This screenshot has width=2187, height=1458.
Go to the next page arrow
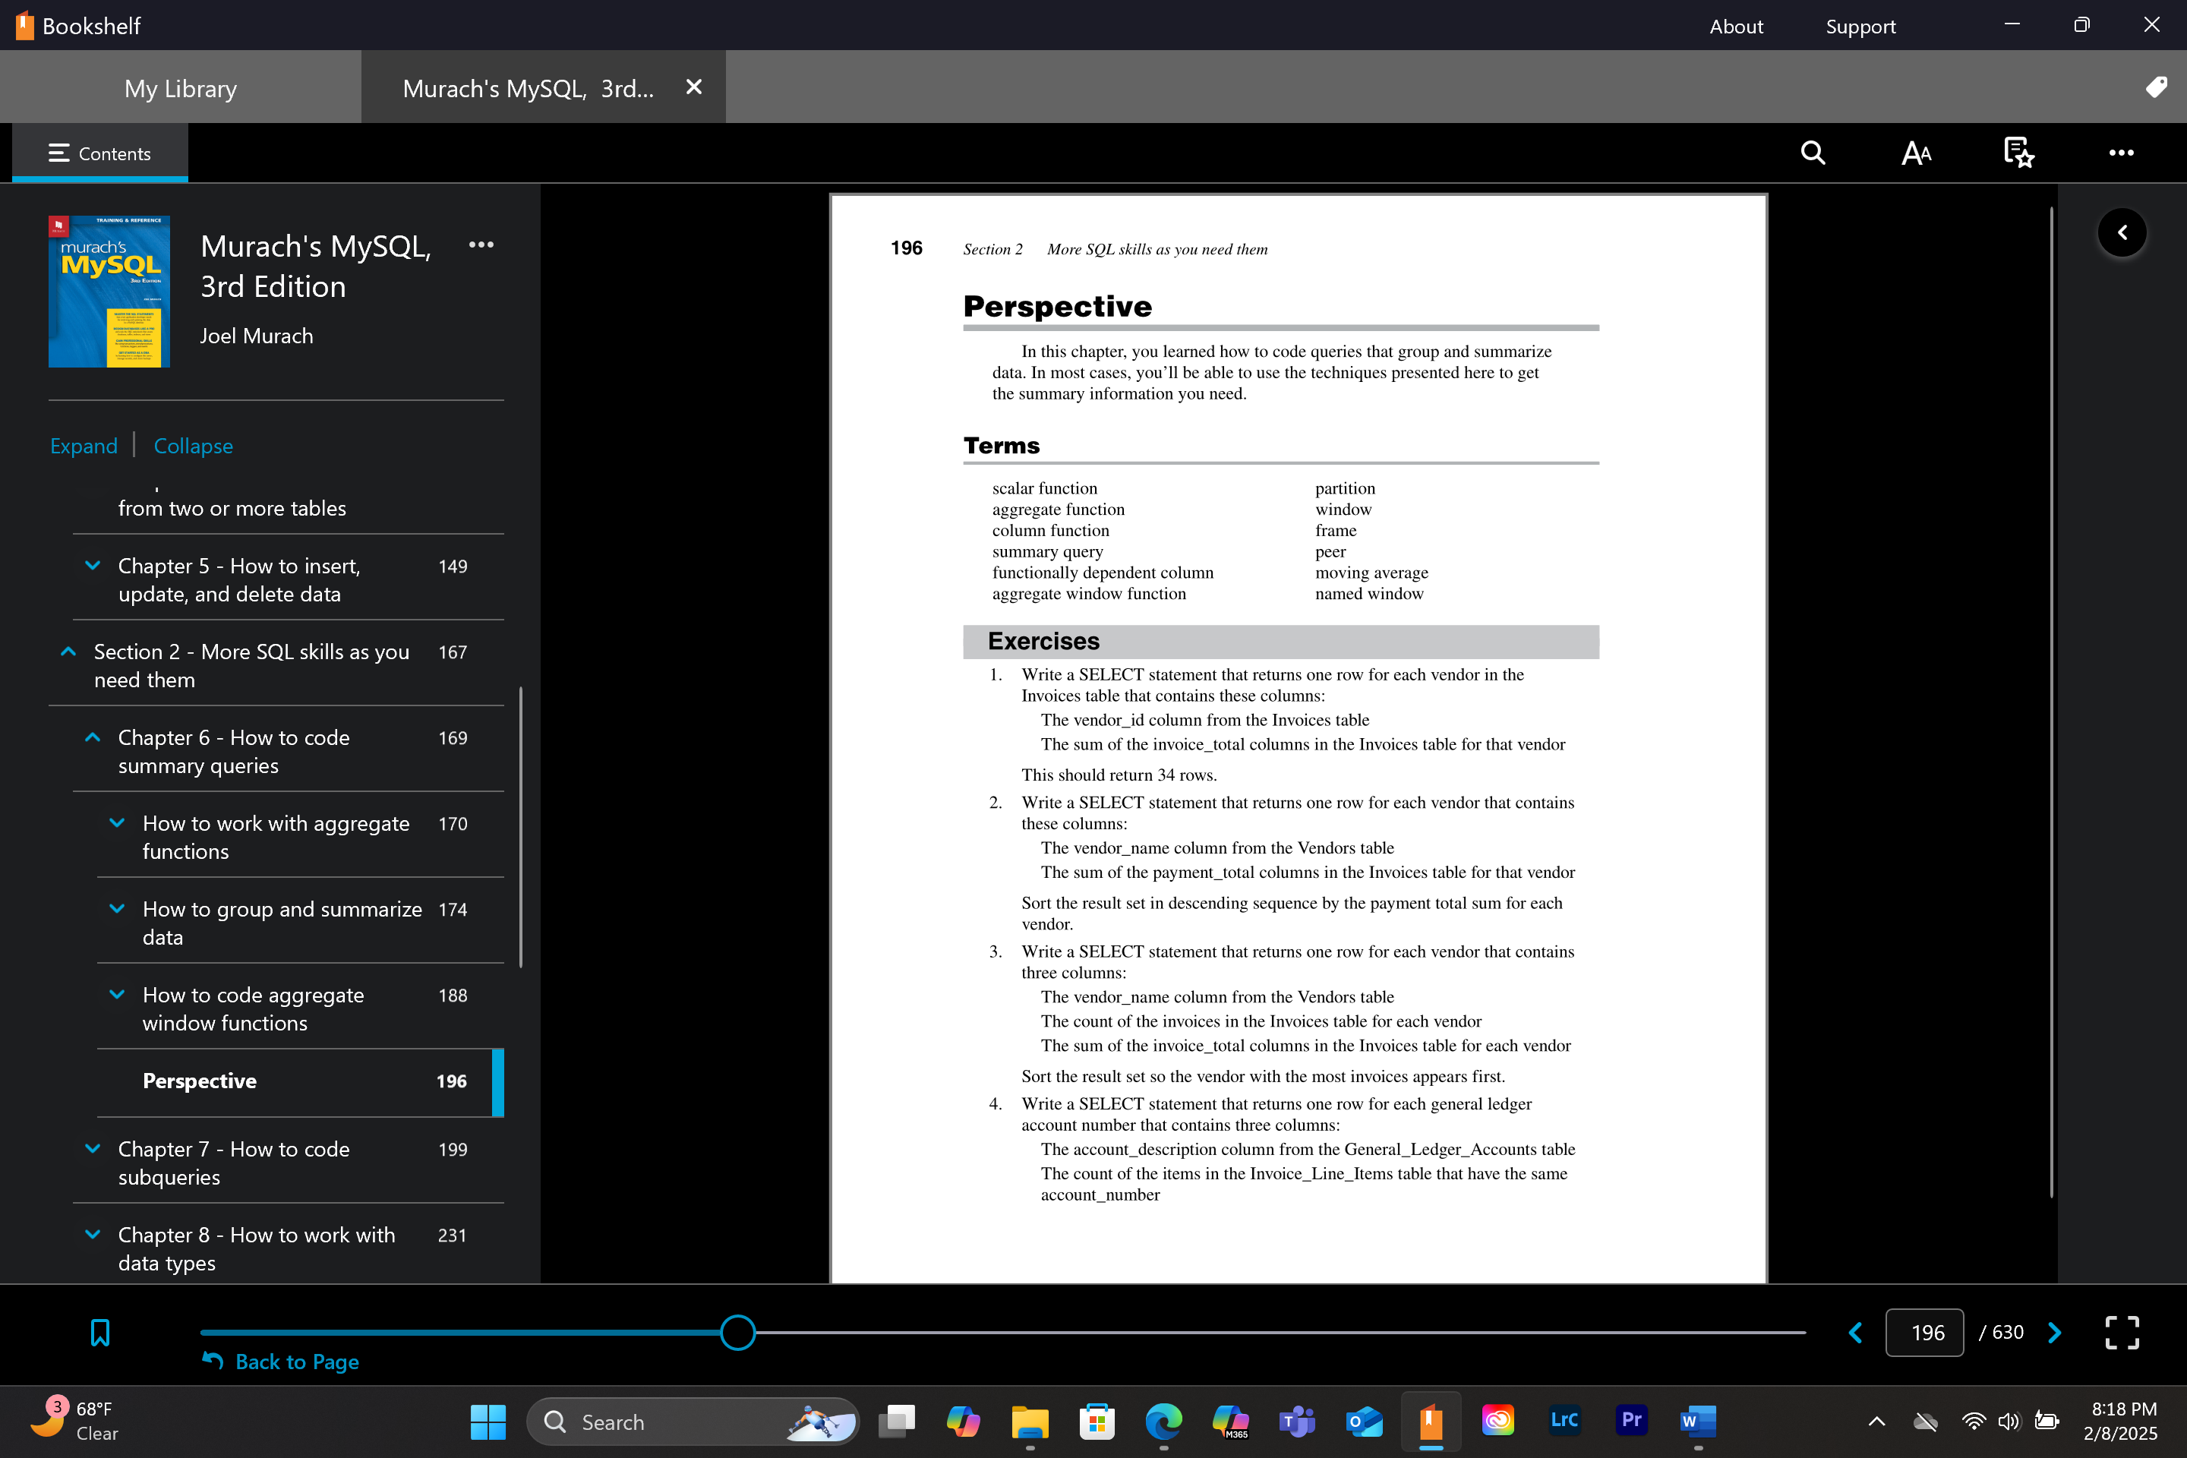(2055, 1333)
